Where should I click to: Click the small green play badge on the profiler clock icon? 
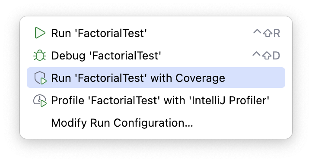click(x=44, y=103)
